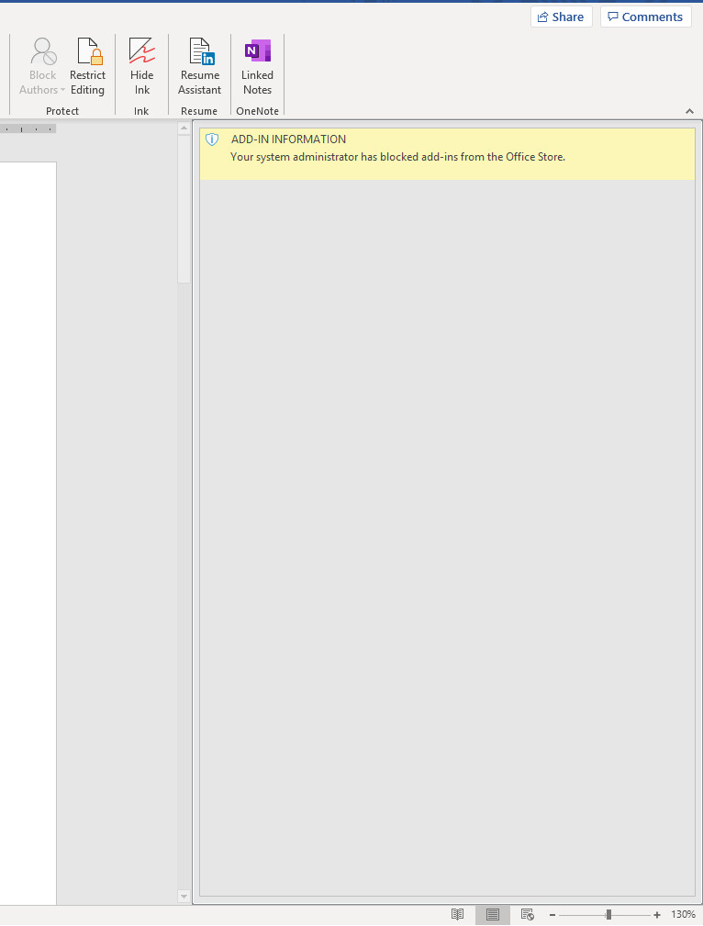The image size is (703, 926).
Task: Click the document scroll down arrow
Action: pyautogui.click(x=184, y=897)
